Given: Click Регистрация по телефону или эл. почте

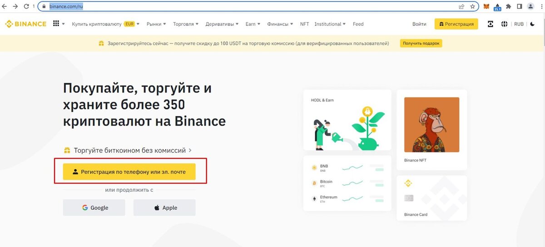Looking at the screenshot, I should point(129,172).
